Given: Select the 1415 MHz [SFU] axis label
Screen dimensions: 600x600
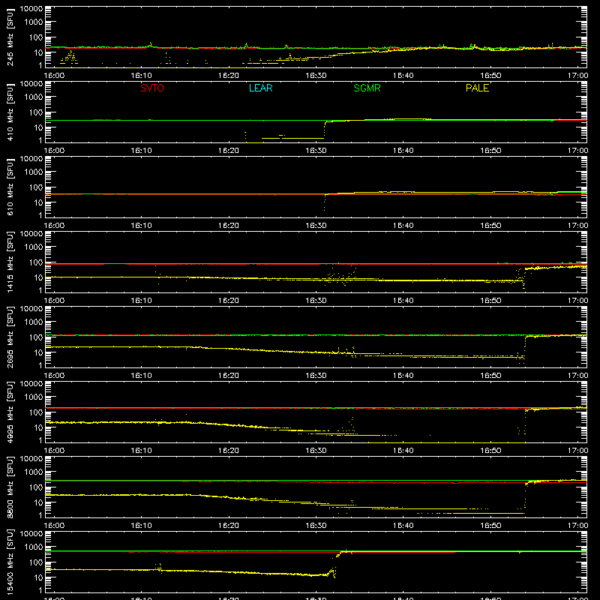Looking at the screenshot, I should click(x=10, y=262).
